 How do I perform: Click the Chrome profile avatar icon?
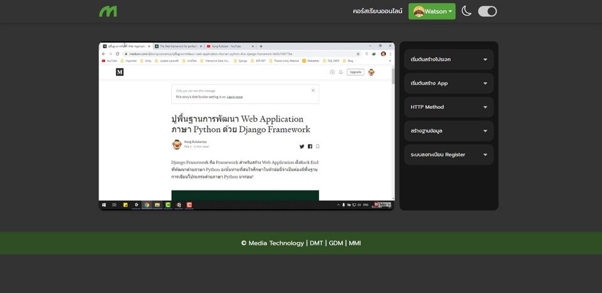click(x=383, y=54)
